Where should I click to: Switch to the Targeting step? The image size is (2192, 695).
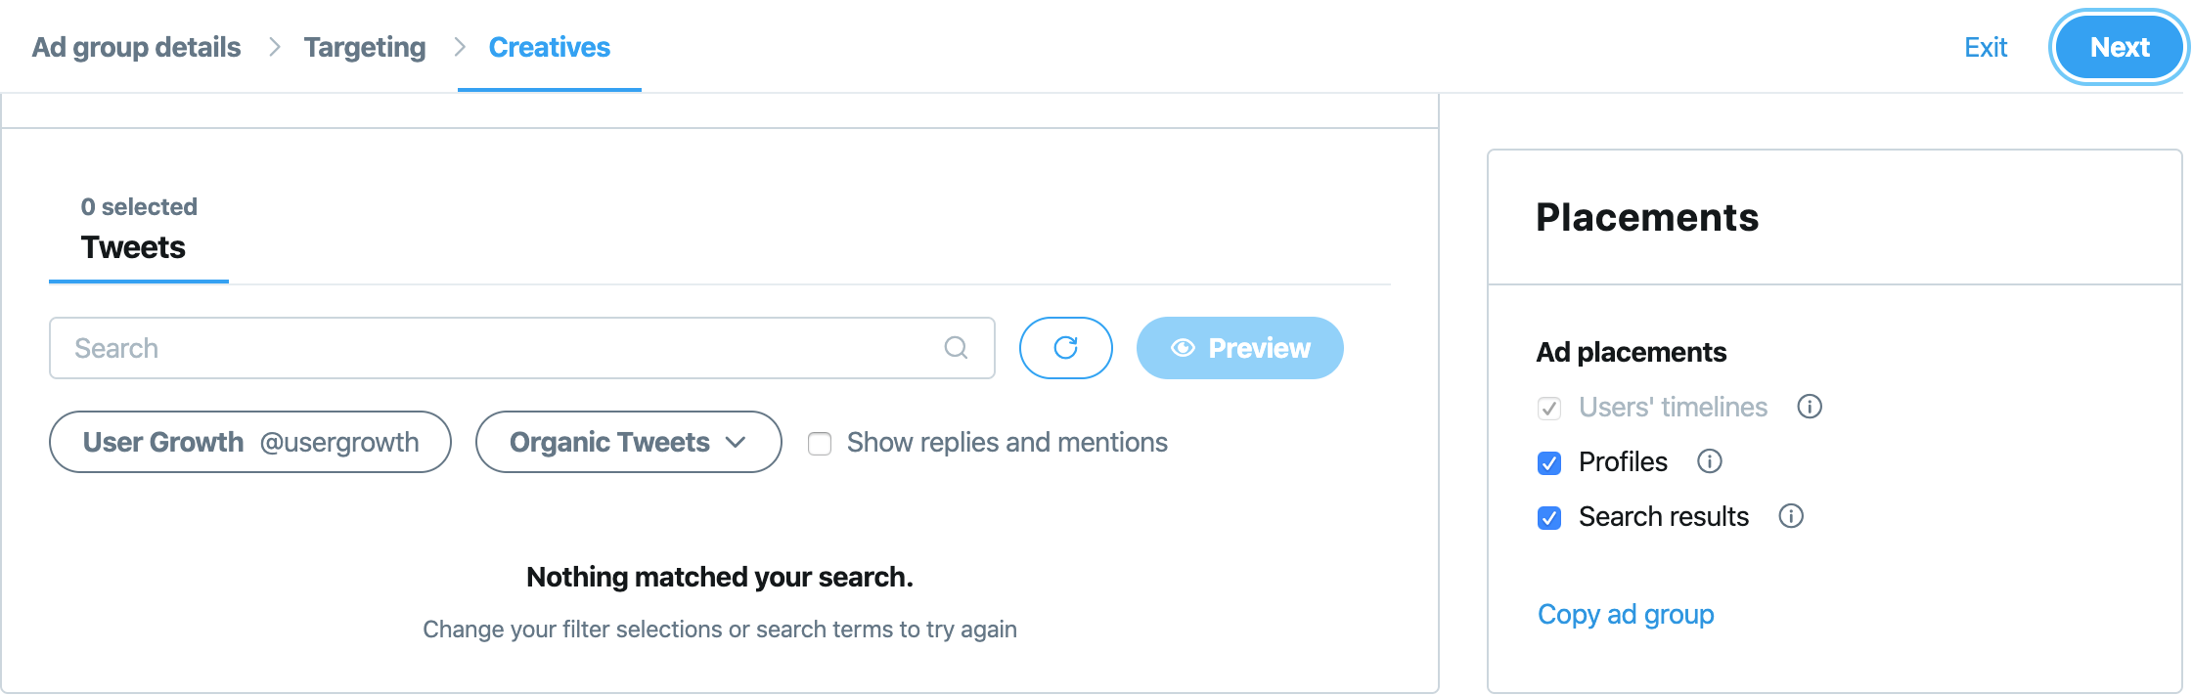point(365,47)
